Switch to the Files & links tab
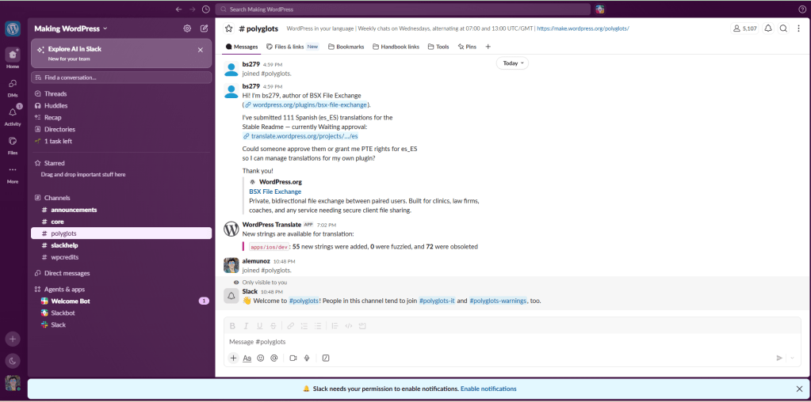 pos(293,47)
